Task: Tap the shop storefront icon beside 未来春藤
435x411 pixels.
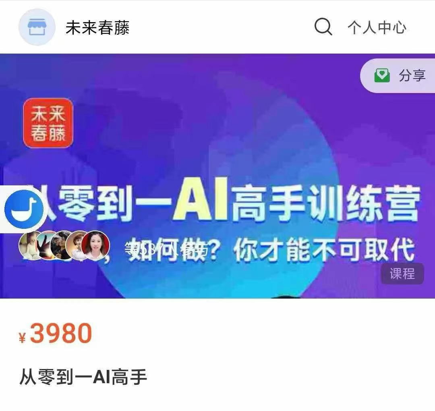Action: coord(37,27)
